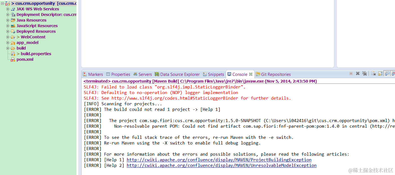This screenshot has height=175, width=395.
Task: Click the cus.crm.opportunity project icon
Action: [x=8, y=3]
